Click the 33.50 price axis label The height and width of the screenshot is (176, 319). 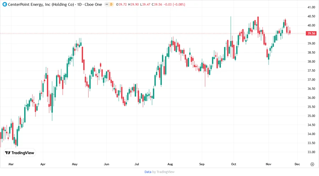(311, 143)
